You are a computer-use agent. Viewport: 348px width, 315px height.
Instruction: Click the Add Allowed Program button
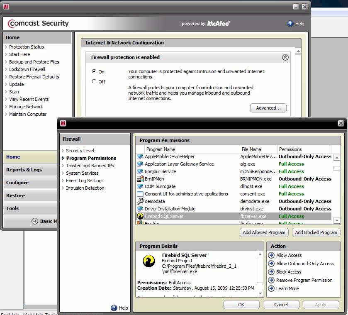(264, 232)
